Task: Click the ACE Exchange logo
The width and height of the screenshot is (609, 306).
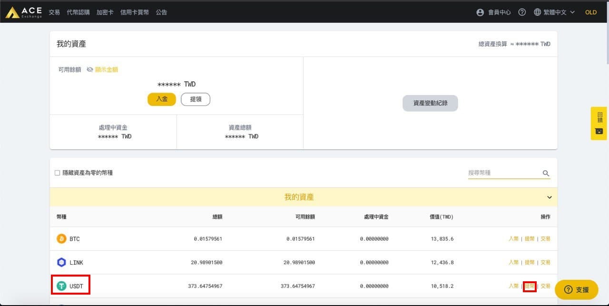Action: tap(23, 12)
